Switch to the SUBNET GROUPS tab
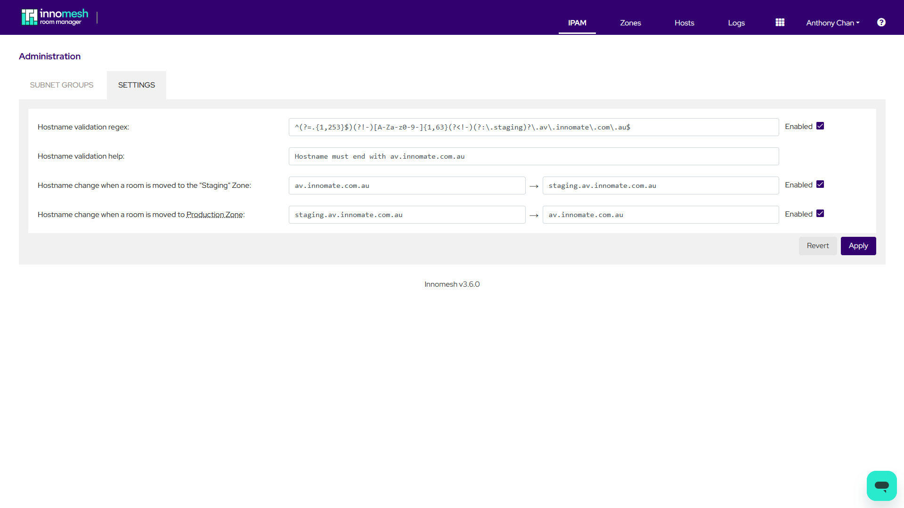This screenshot has height=508, width=904. (61, 85)
